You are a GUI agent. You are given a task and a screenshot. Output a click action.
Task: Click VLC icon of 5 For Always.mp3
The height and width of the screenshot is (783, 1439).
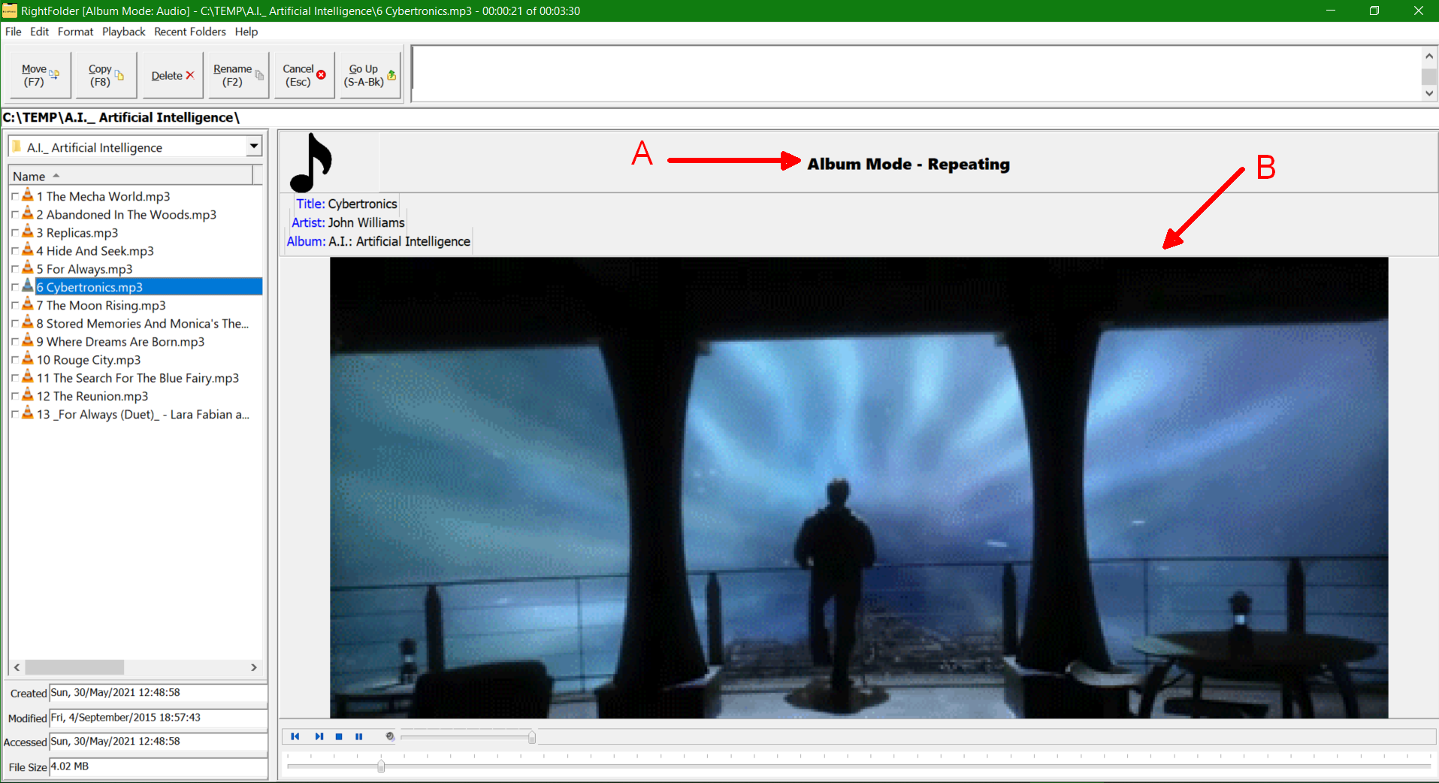28,268
